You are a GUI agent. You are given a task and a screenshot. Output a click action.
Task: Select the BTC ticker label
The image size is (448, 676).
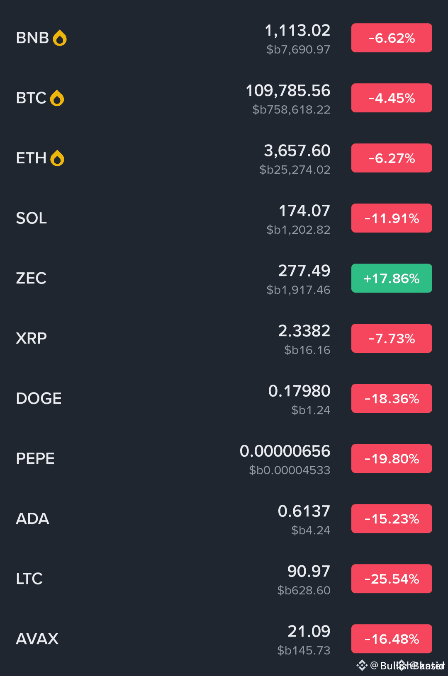click(31, 98)
